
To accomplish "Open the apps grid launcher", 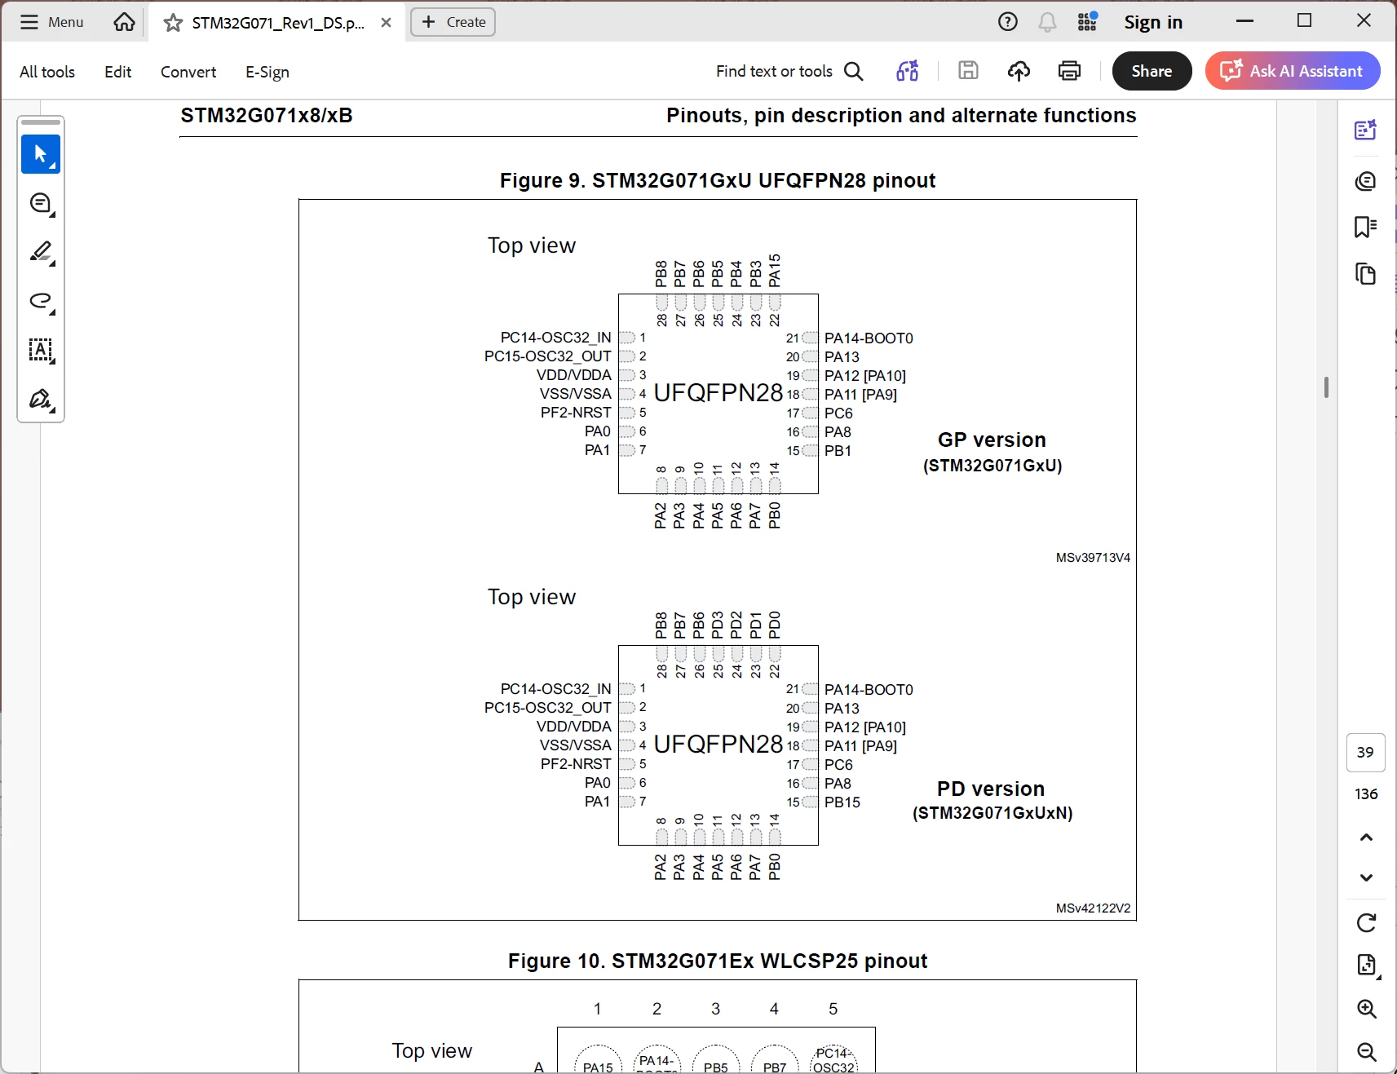I will [1087, 22].
